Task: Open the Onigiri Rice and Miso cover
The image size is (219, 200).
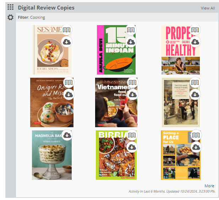Action: [52, 102]
